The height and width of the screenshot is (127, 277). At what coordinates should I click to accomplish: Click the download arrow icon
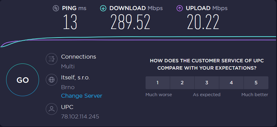click(x=103, y=8)
